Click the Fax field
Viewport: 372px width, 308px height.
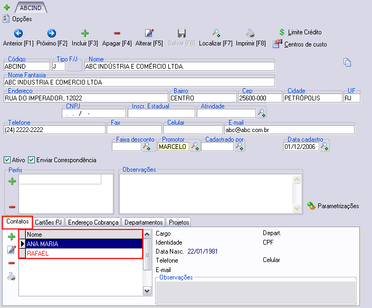coord(134,129)
